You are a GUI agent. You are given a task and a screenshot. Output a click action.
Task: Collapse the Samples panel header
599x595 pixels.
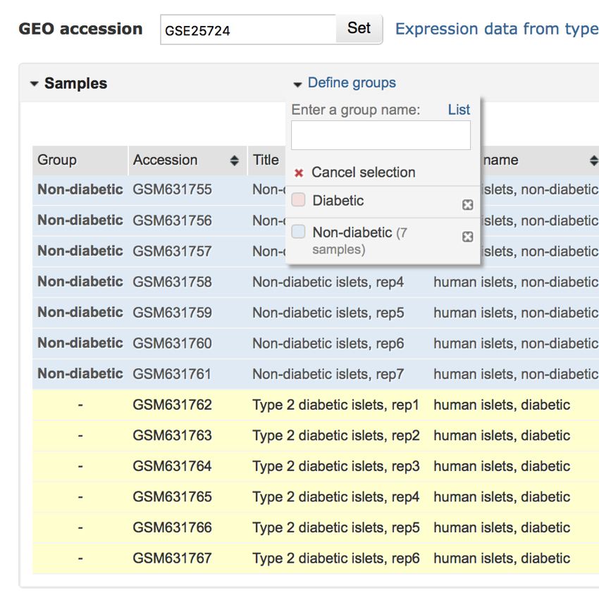tap(75, 84)
